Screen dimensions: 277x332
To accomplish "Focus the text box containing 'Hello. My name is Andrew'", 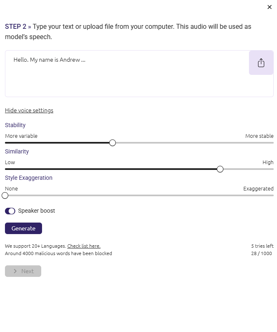I will (x=124, y=73).
